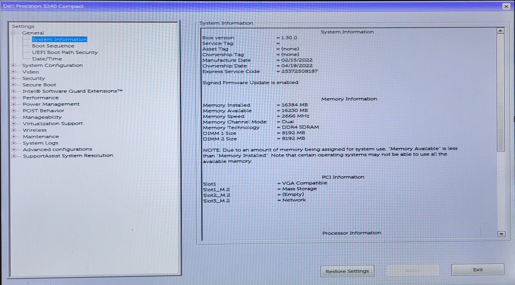Click the Service Tag label
Viewport: 515px width, 285px height.
[x=218, y=43]
